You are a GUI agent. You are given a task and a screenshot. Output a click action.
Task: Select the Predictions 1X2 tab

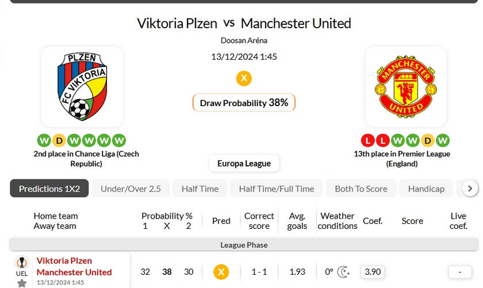[x=49, y=188]
